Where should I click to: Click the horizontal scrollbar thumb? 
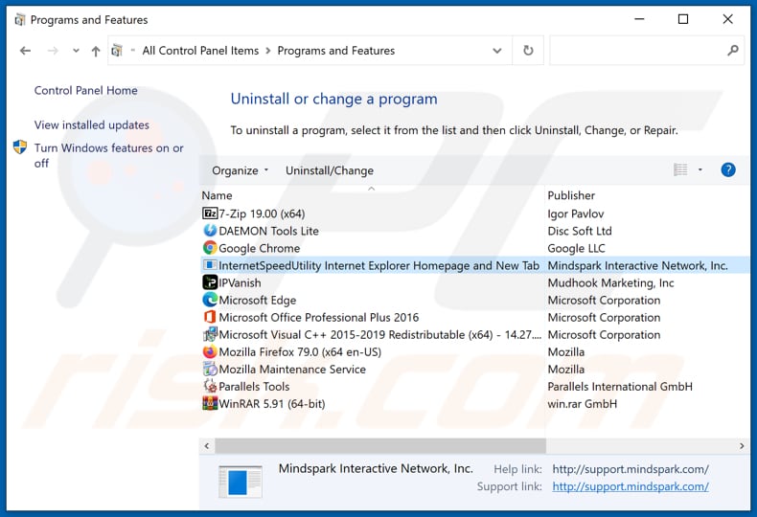coord(380,445)
